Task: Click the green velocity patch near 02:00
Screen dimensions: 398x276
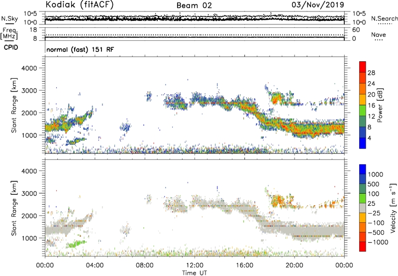Action: [76, 244]
